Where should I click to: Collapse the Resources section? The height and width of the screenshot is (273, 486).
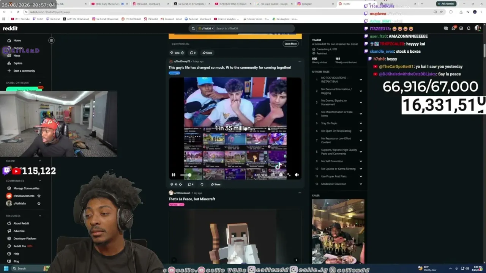[40, 216]
